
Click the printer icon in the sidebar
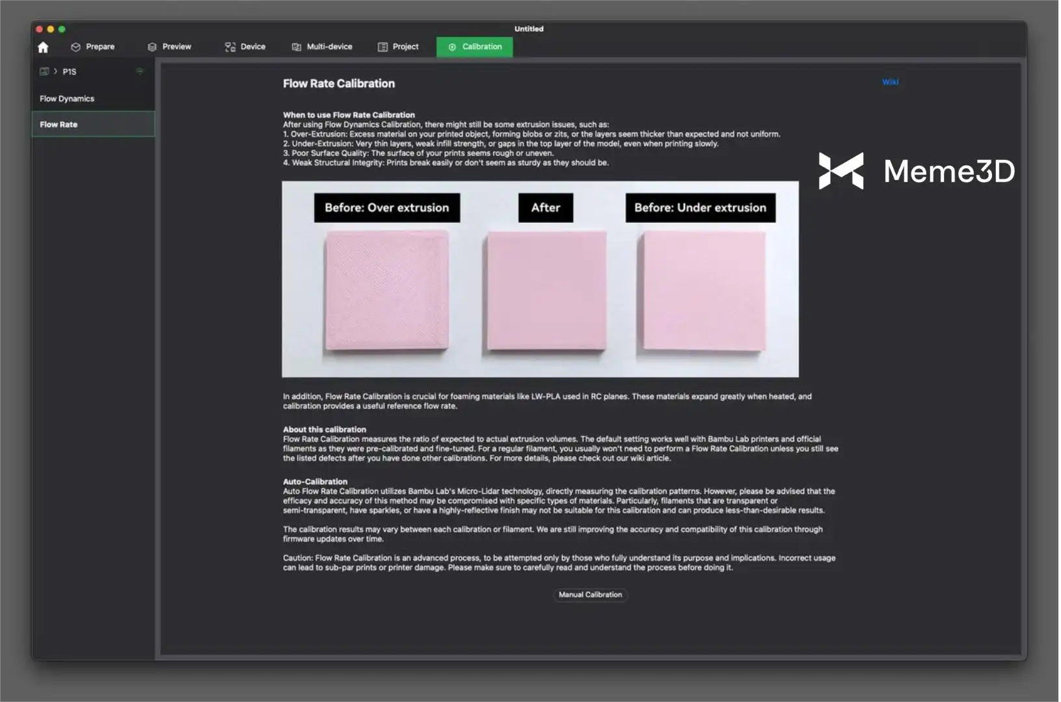pos(44,71)
